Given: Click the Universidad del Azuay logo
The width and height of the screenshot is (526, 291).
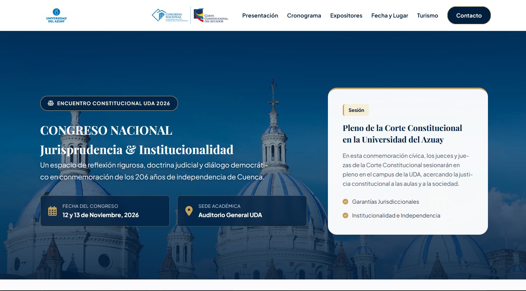Looking at the screenshot, I should coord(56,16).
